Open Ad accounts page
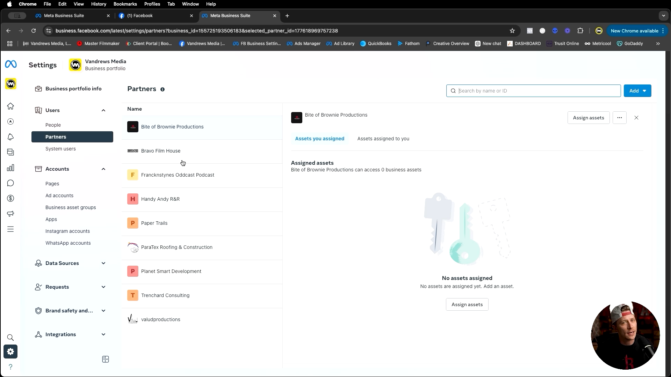Screen dimensions: 671x377 [x=59, y=195]
